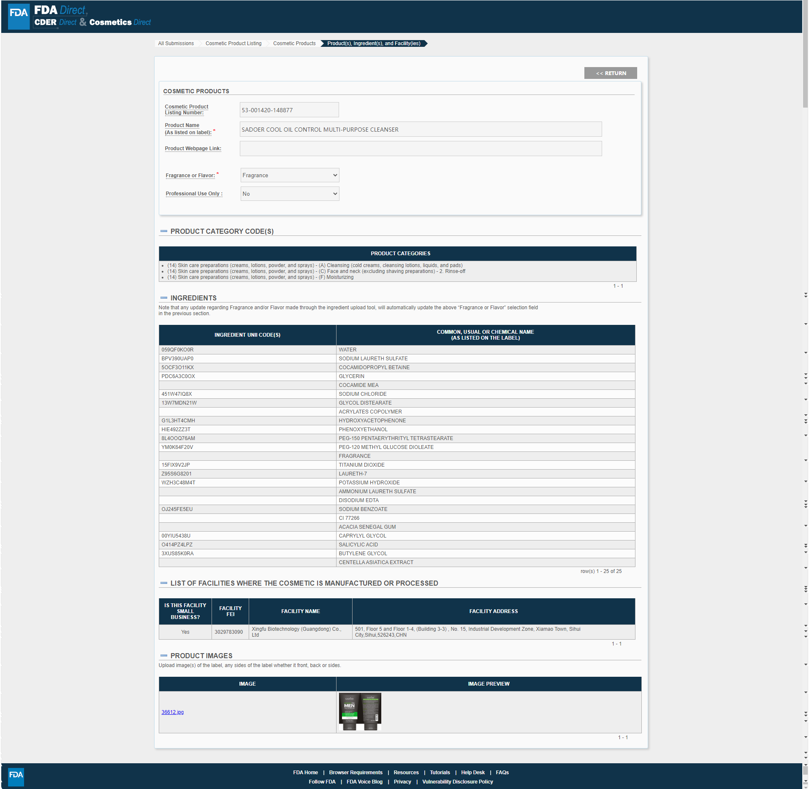Open Vulnerability Disclosure Policy link

(457, 782)
